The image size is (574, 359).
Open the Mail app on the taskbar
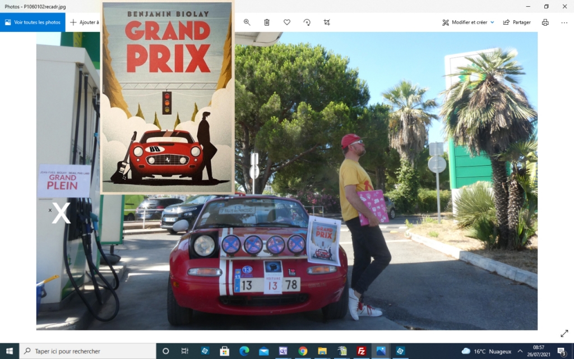click(263, 351)
